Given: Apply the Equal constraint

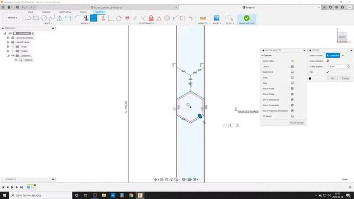Looking at the screenshot, I should click(x=127, y=18).
